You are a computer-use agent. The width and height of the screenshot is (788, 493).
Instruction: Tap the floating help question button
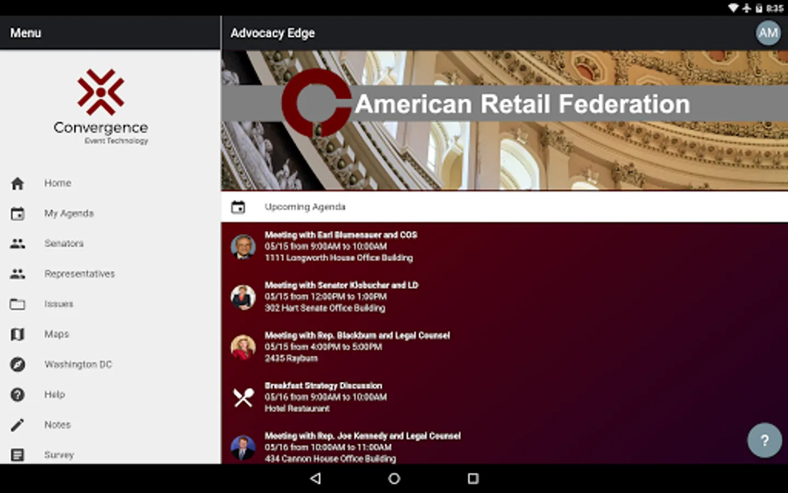(764, 440)
